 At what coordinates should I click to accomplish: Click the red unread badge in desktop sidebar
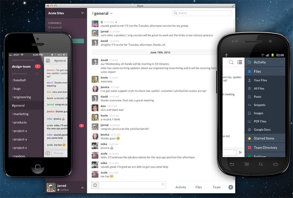coord(81,126)
